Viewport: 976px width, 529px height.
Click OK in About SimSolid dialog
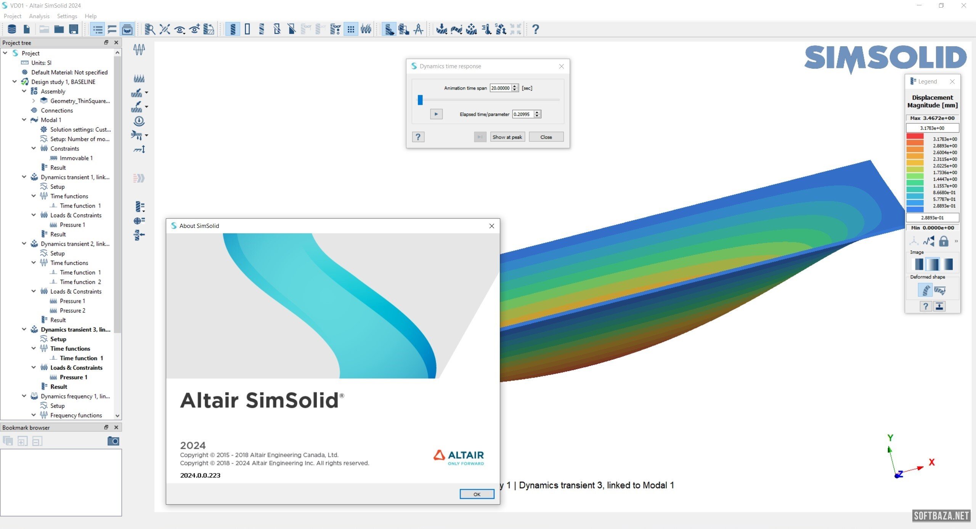pyautogui.click(x=477, y=494)
